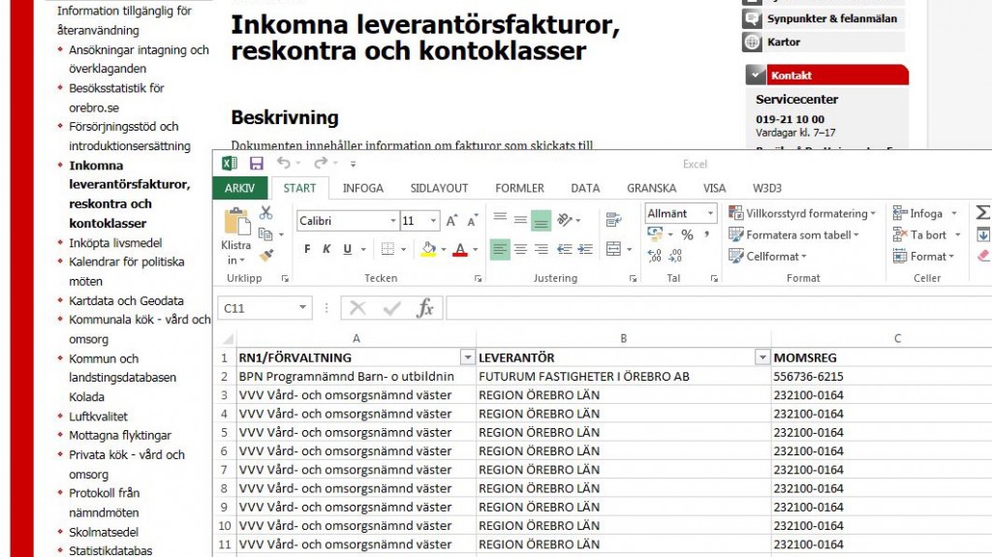Align text to the right

tap(541, 249)
